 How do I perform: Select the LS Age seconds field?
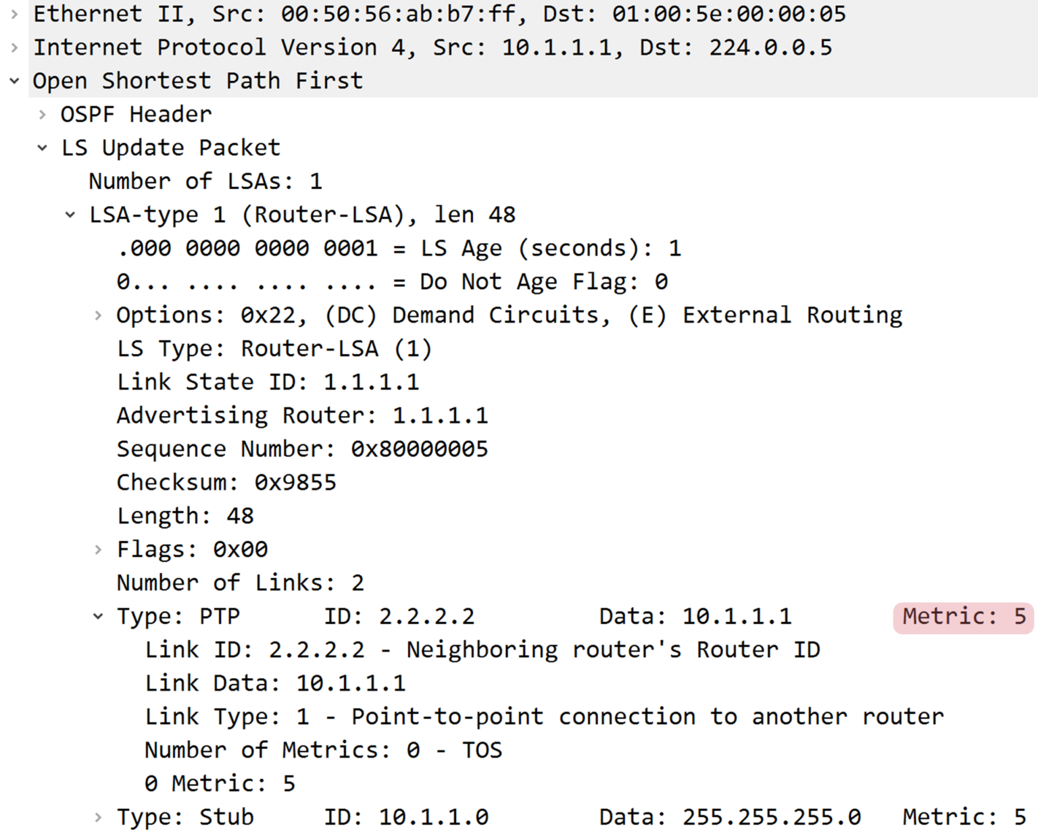pyautogui.click(x=399, y=248)
